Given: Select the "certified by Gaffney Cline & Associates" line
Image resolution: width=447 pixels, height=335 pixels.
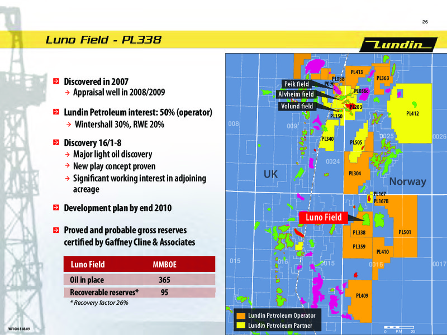Looking at the screenshot, I should [130, 242].
